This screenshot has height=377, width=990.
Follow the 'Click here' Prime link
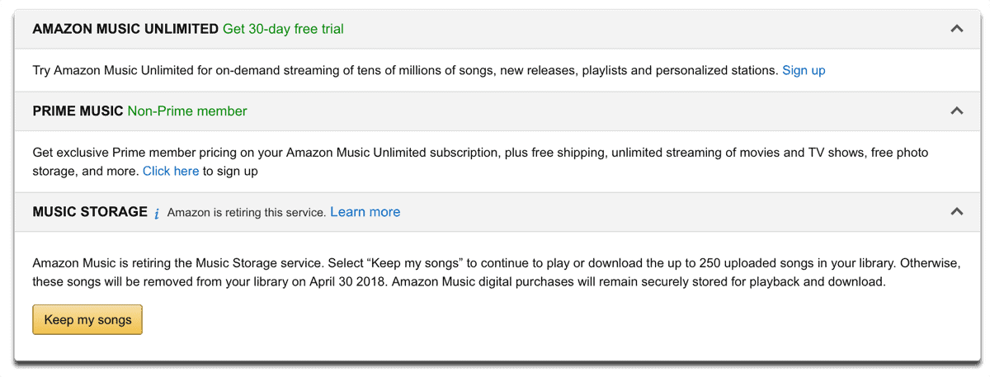(x=171, y=171)
